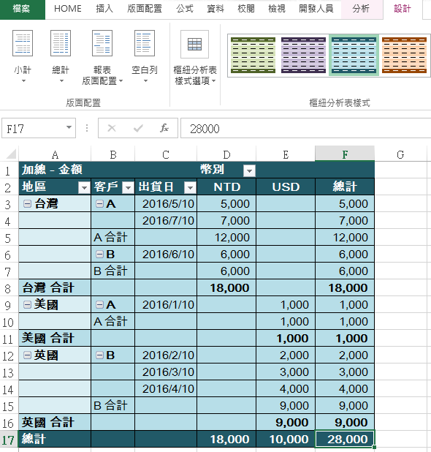Screen dimensions: 431x452
Task: Open the 幣別 column filter dropdown
Action: (249, 170)
